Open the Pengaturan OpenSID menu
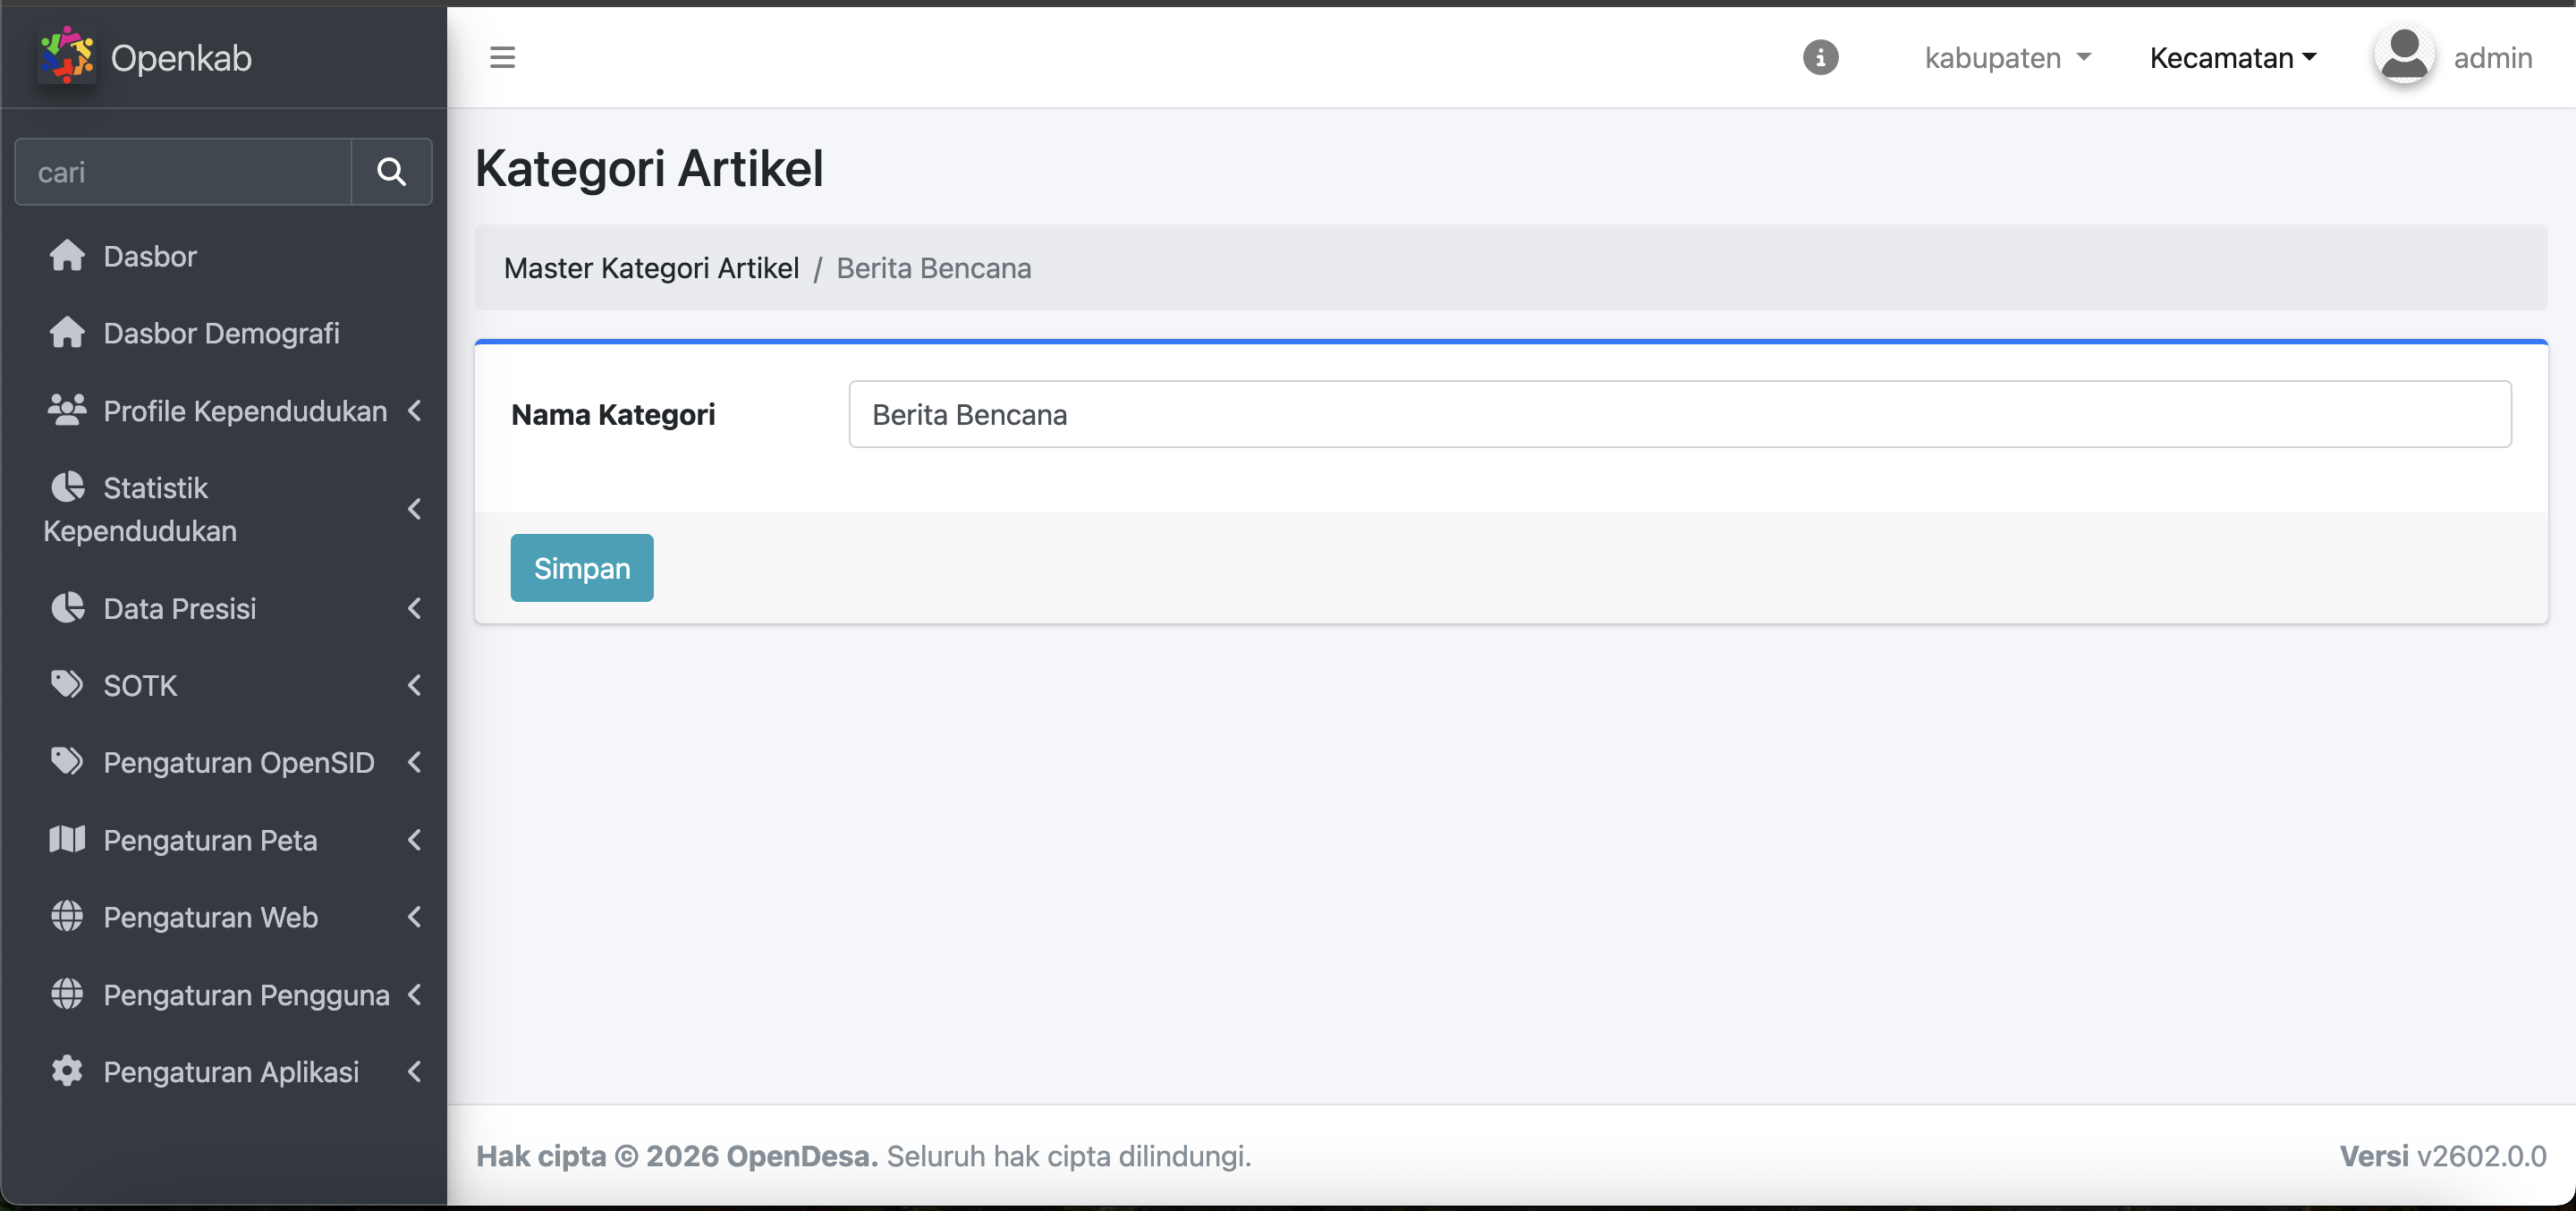Screen dimensions: 2576x1211 (x=238, y=762)
